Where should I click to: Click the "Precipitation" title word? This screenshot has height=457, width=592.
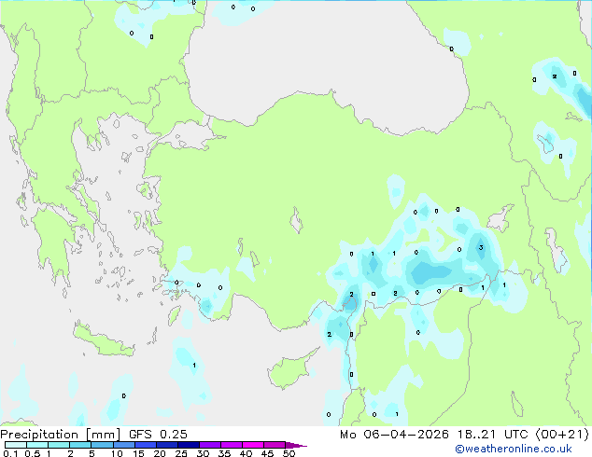pos(39,435)
